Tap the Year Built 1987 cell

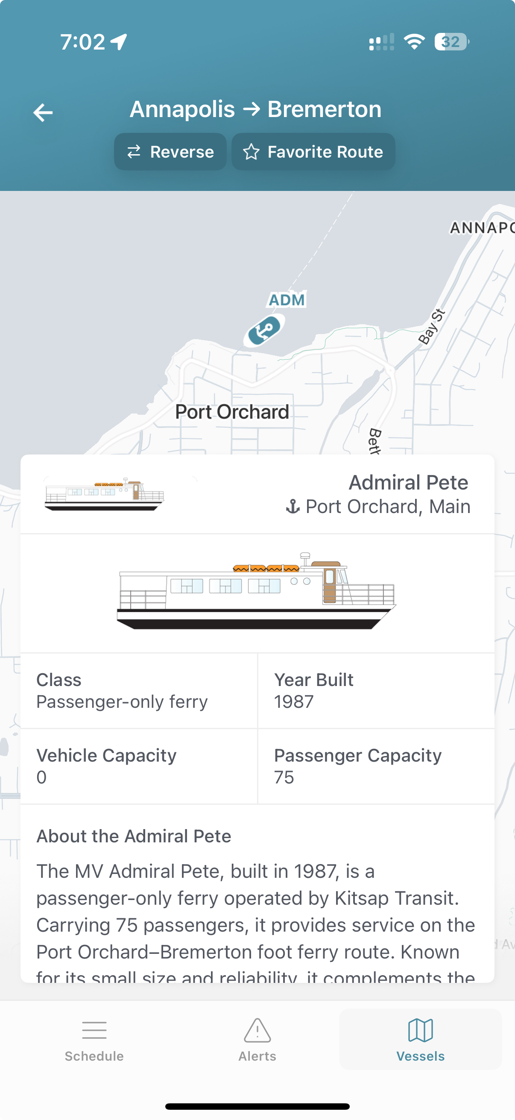coord(376,690)
